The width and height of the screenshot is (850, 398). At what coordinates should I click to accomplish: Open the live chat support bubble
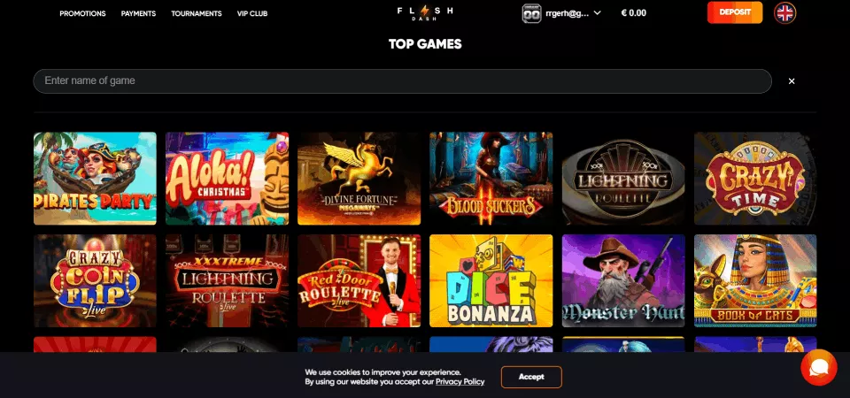coord(818,368)
